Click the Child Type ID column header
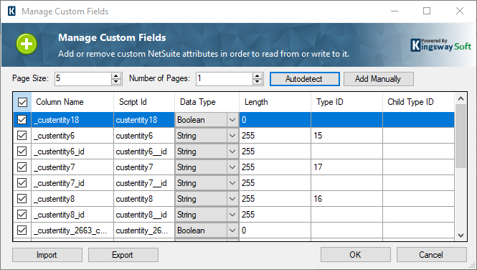 click(x=419, y=102)
